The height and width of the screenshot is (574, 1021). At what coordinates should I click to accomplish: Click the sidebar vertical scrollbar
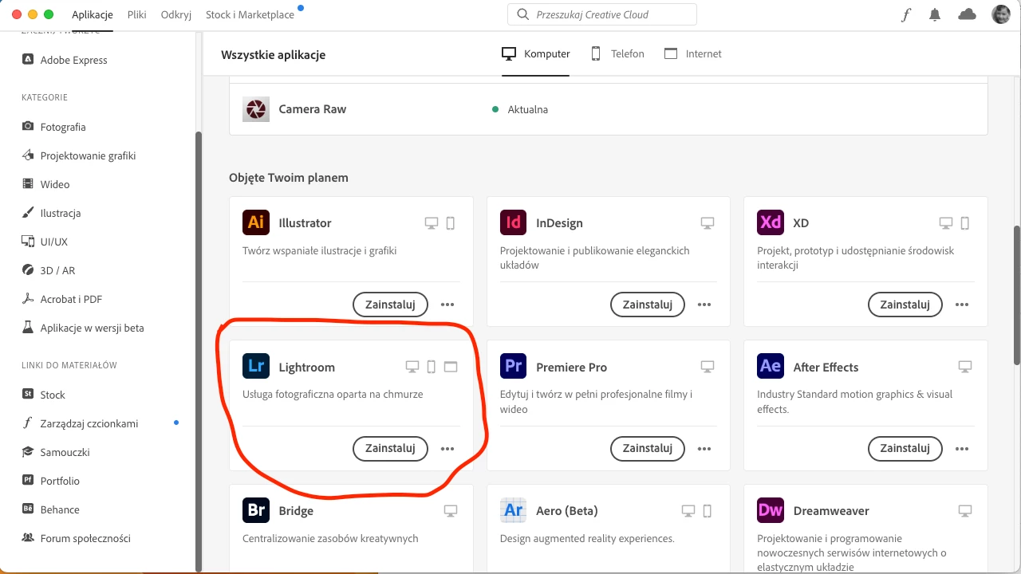click(x=199, y=351)
